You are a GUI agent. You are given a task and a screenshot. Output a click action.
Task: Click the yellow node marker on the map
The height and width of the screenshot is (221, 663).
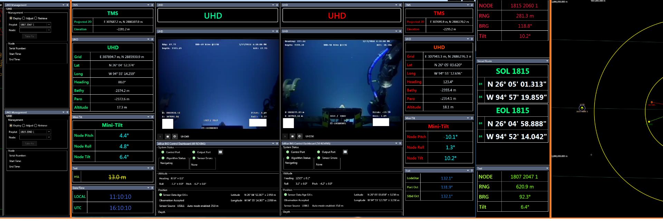[x=582, y=108]
